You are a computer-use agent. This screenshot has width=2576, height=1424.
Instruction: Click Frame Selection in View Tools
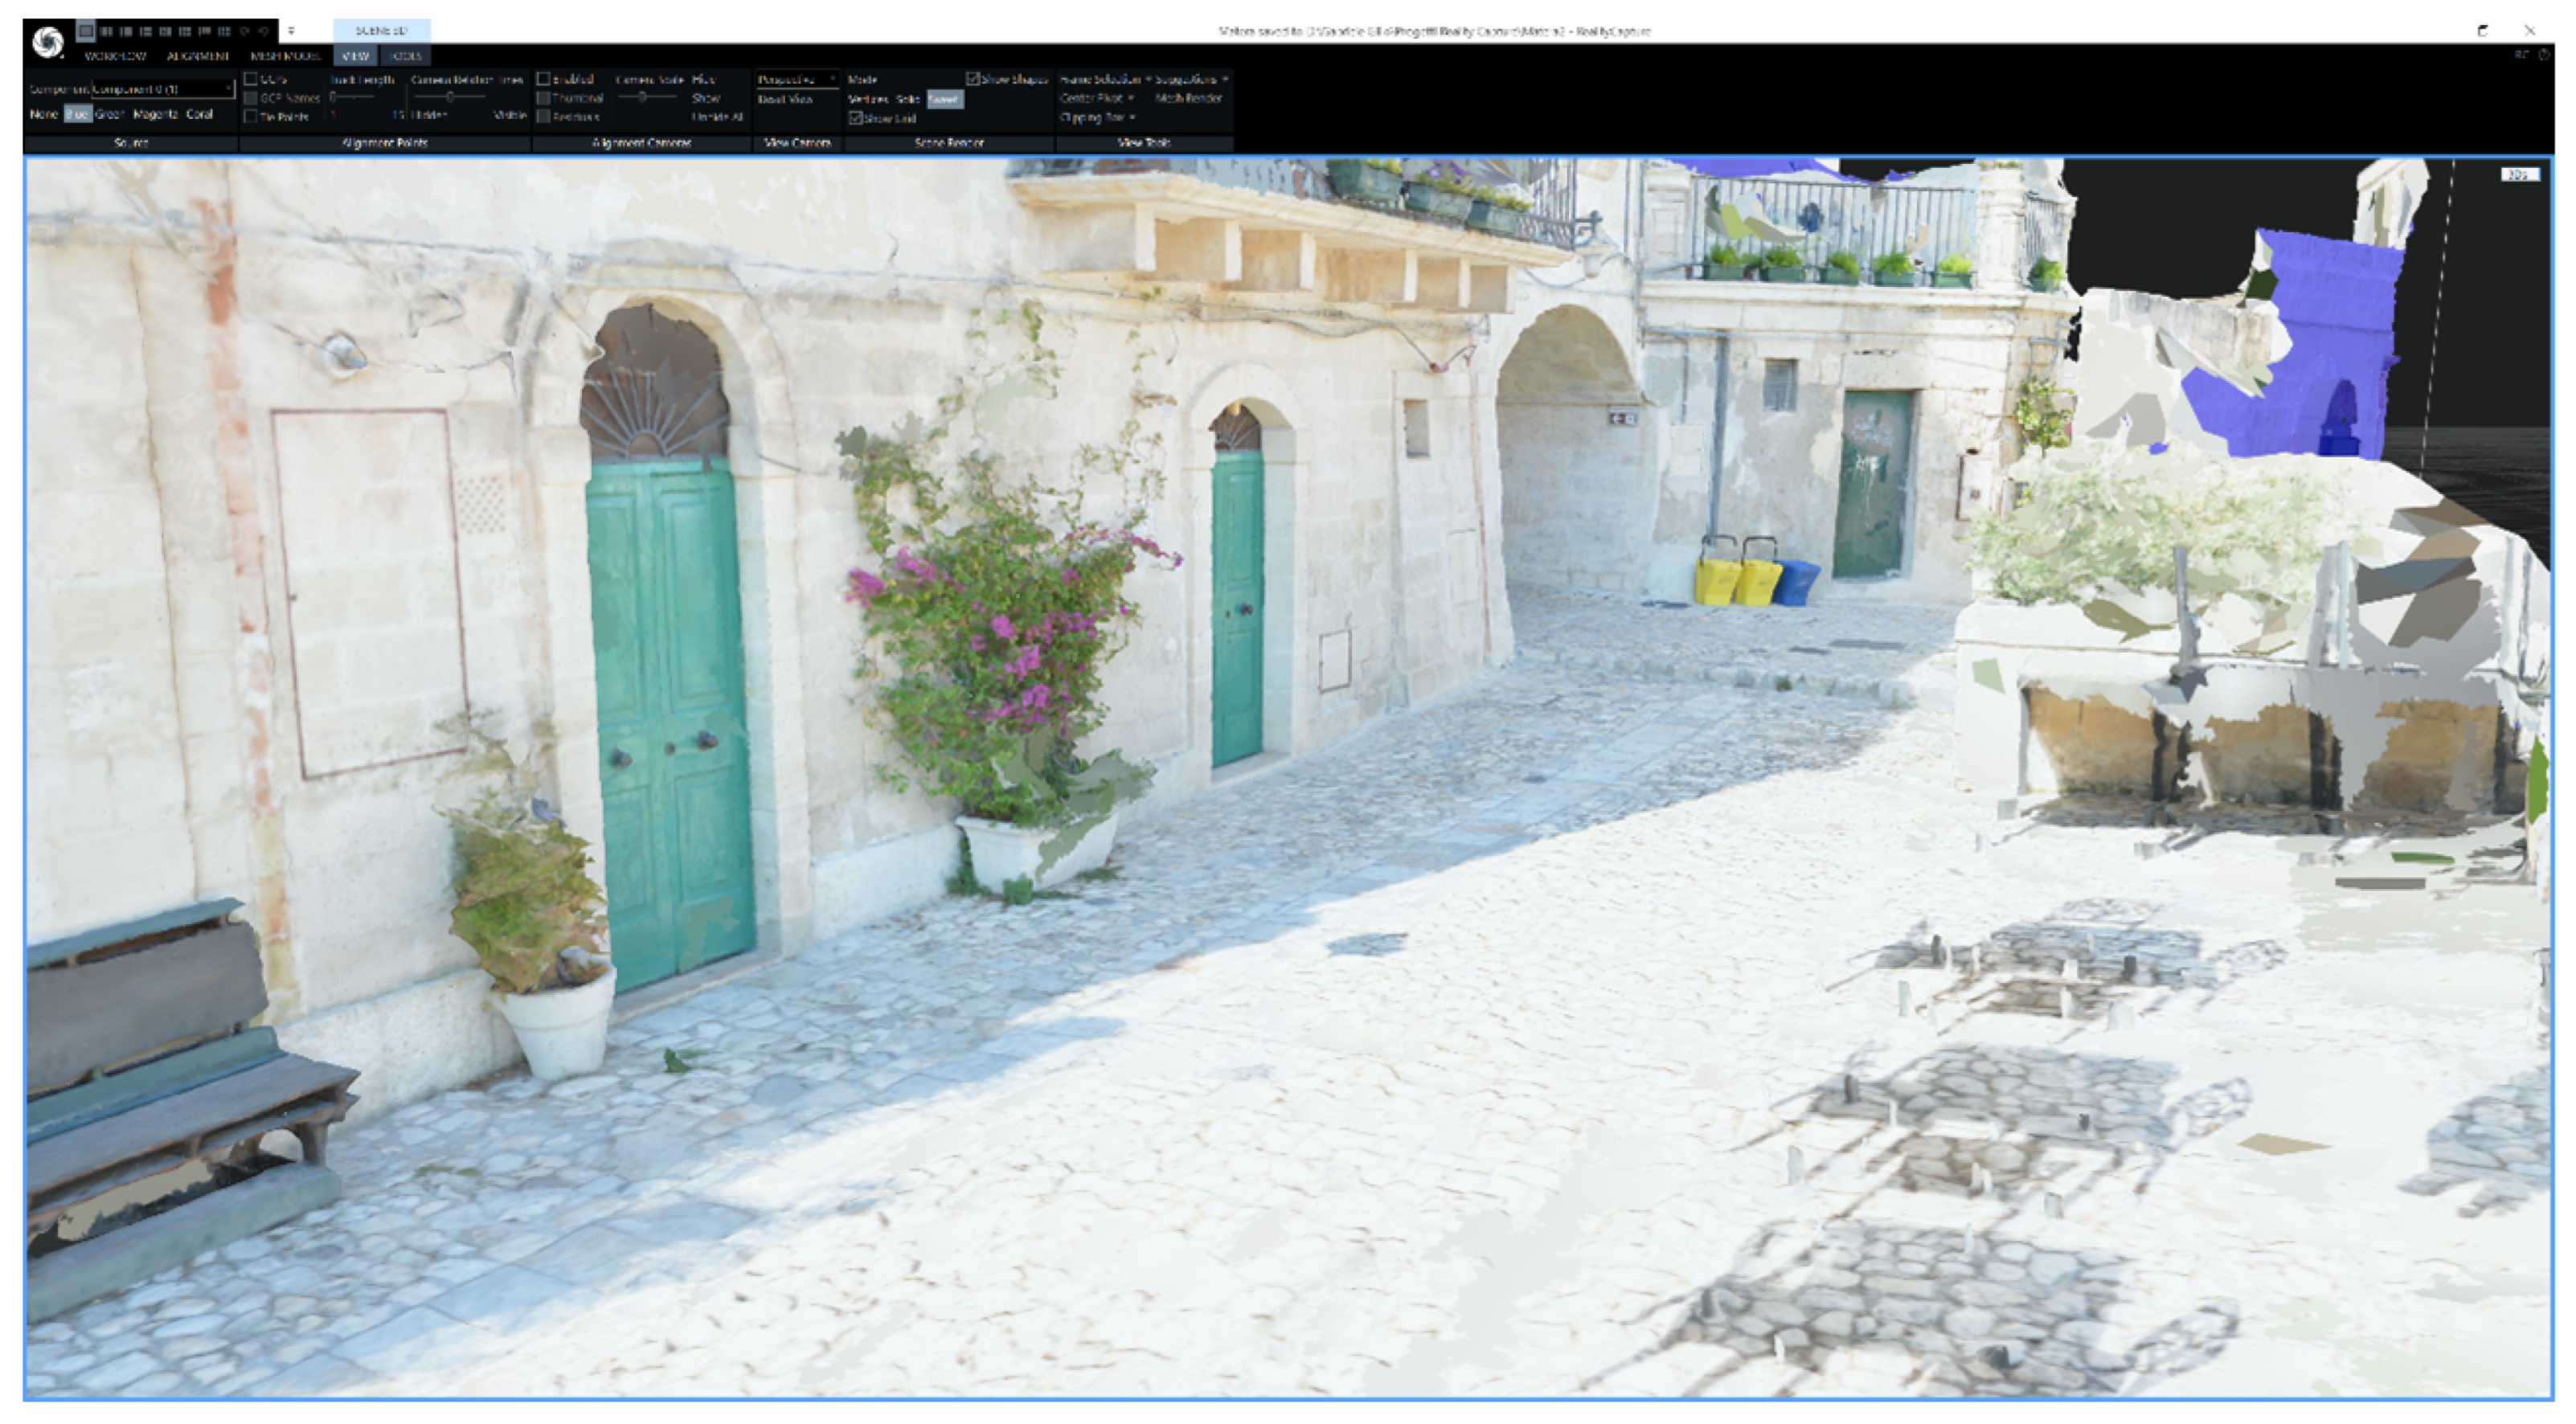1100,80
